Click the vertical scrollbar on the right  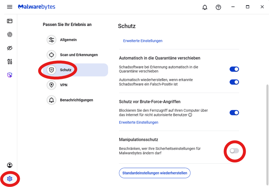click(267, 135)
